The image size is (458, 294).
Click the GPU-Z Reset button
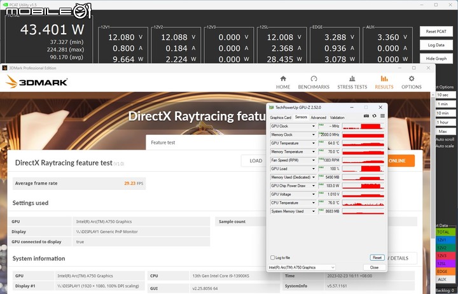377,258
